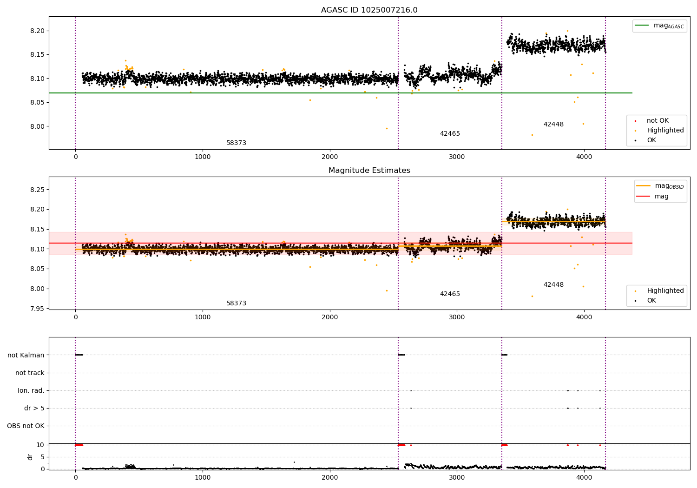The image size is (697, 488).
Task: Click the "4000" x-tick under the middle plot
Action: (584, 317)
